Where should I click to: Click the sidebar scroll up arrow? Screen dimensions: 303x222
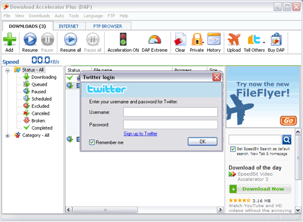click(298, 131)
